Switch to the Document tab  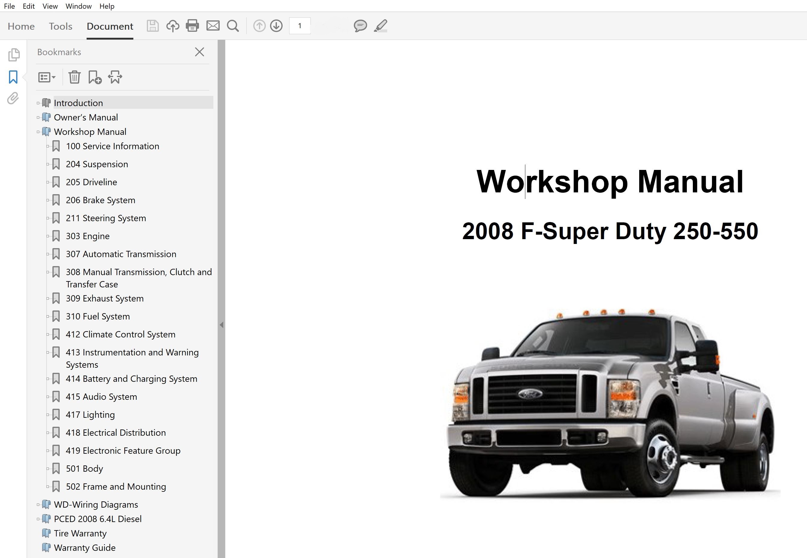pos(110,26)
